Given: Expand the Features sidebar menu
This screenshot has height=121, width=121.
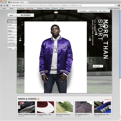Looking at the screenshot, I should [x=12, y=28].
